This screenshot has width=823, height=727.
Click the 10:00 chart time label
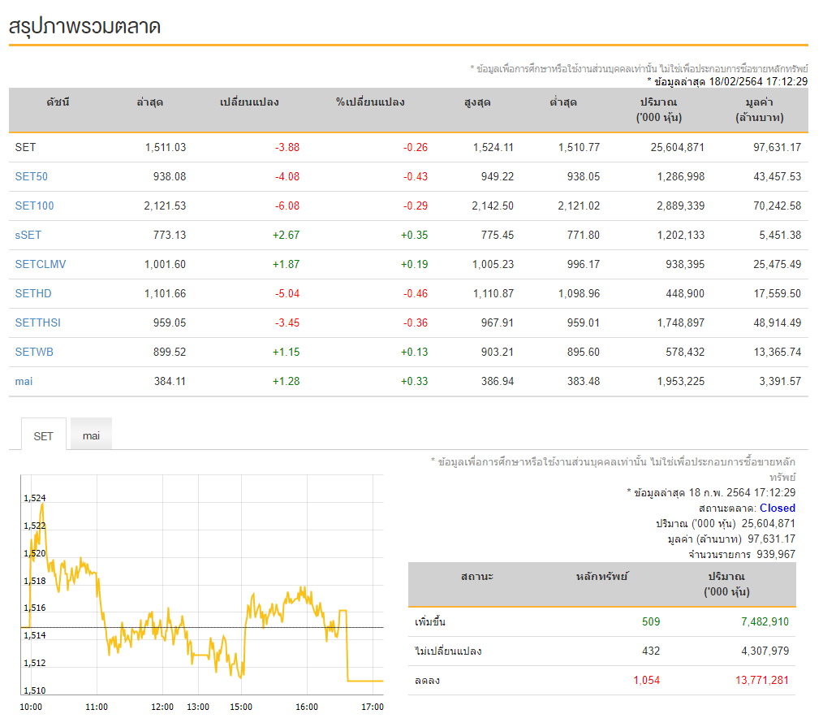[31, 707]
